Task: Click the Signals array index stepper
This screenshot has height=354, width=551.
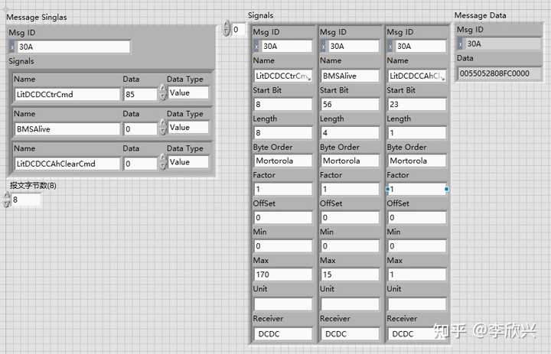Action: 227,29
